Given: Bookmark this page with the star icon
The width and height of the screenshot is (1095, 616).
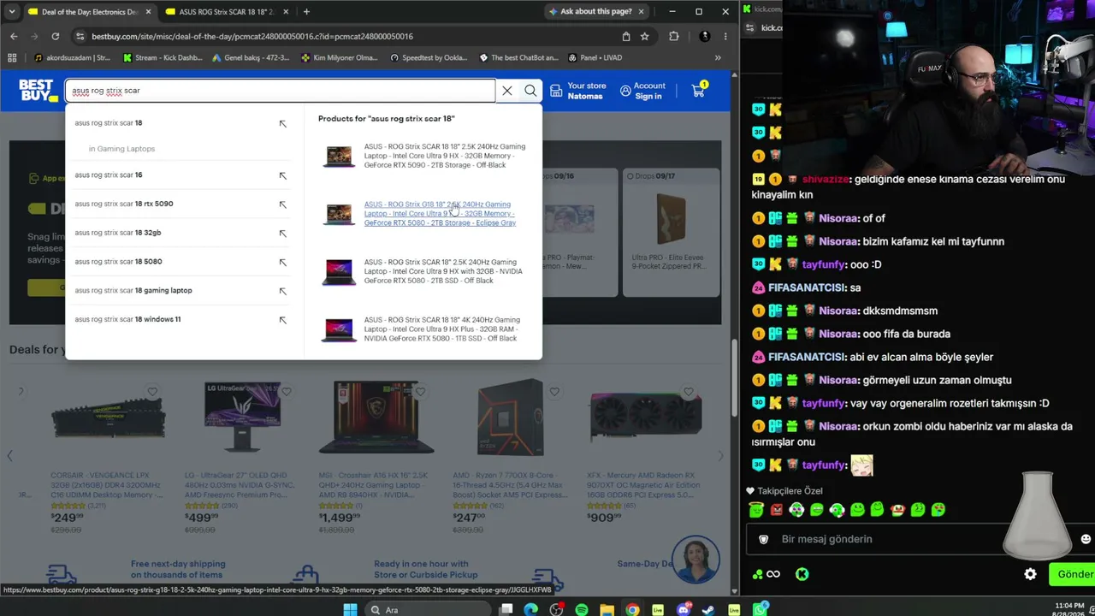Looking at the screenshot, I should pos(644,36).
